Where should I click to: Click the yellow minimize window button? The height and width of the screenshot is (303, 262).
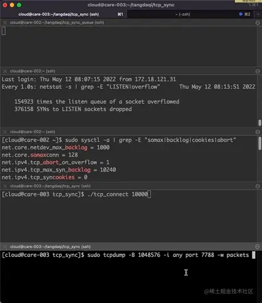12,5
